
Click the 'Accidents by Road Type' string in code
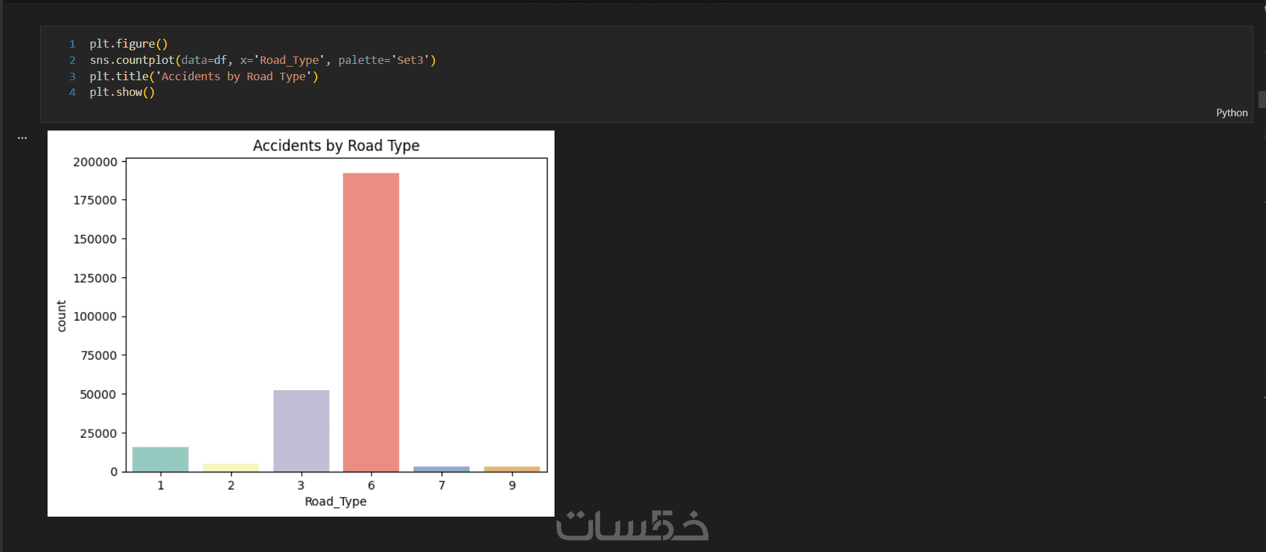click(234, 76)
